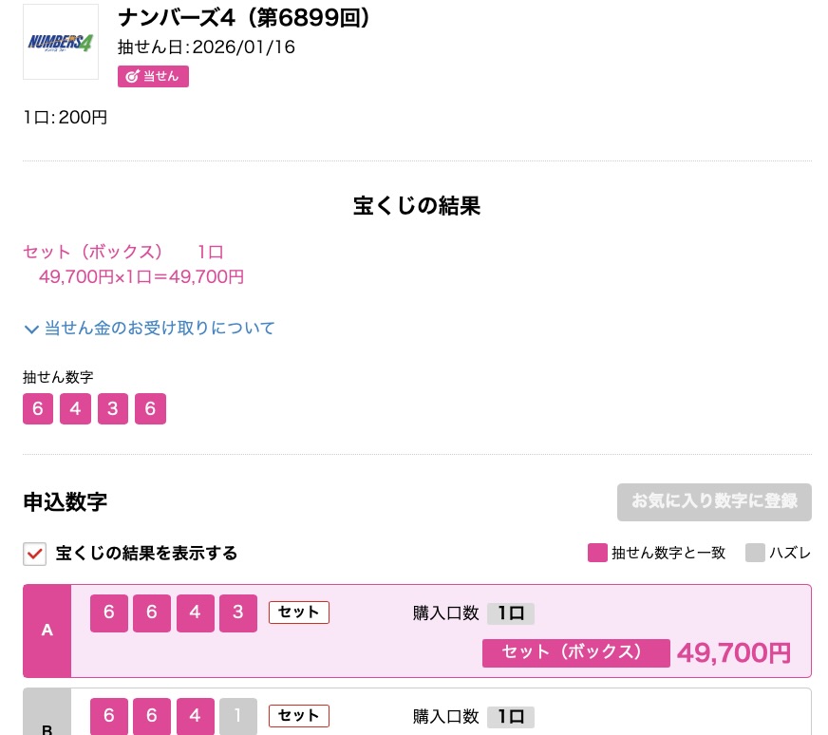Click the セット tag in row B
This screenshot has width=828, height=735.
299,716
